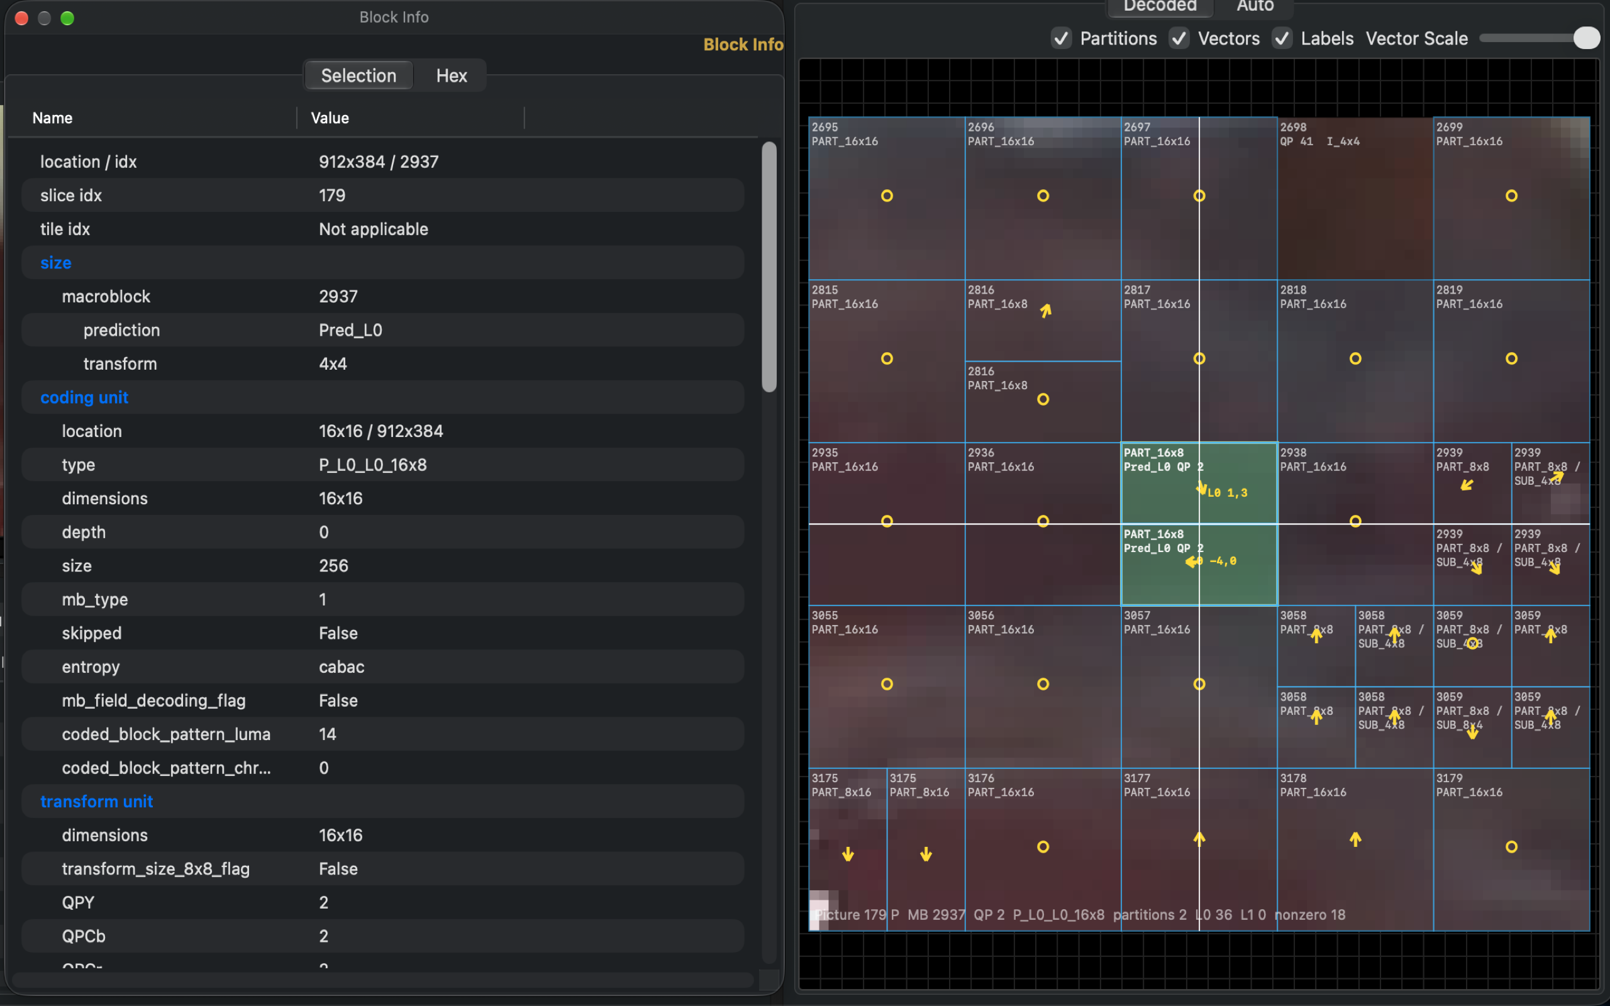The height and width of the screenshot is (1006, 1610).
Task: Adjust the Vector Scale slider
Action: 1539,38
